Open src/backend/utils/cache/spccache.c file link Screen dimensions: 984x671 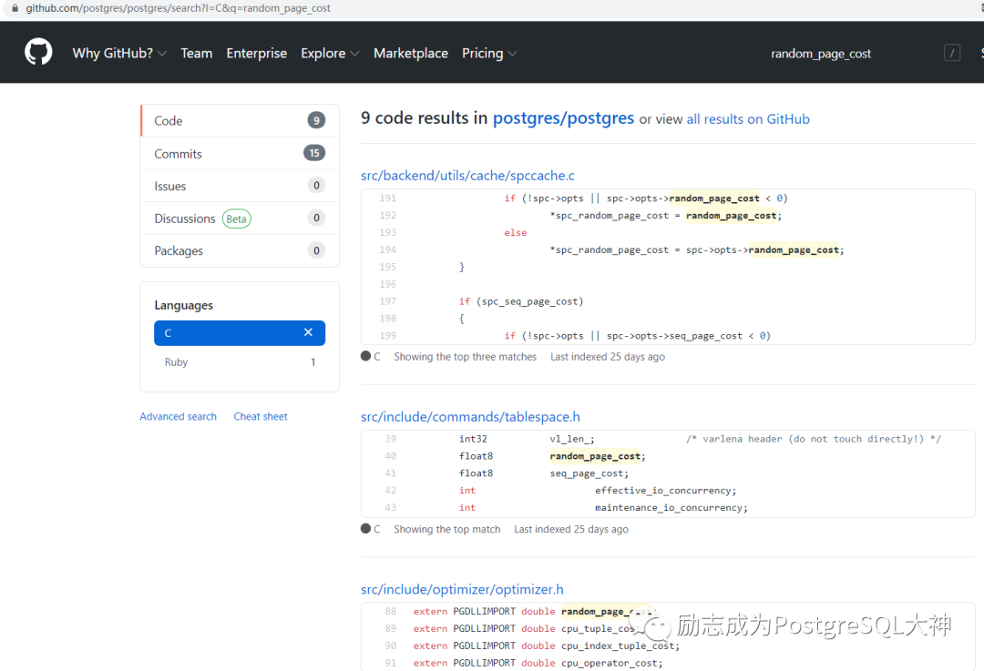pos(467,176)
